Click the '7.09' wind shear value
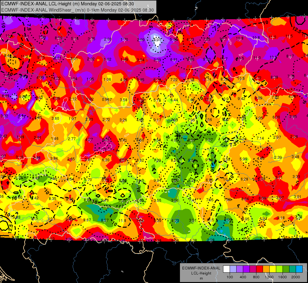 (157, 160)
